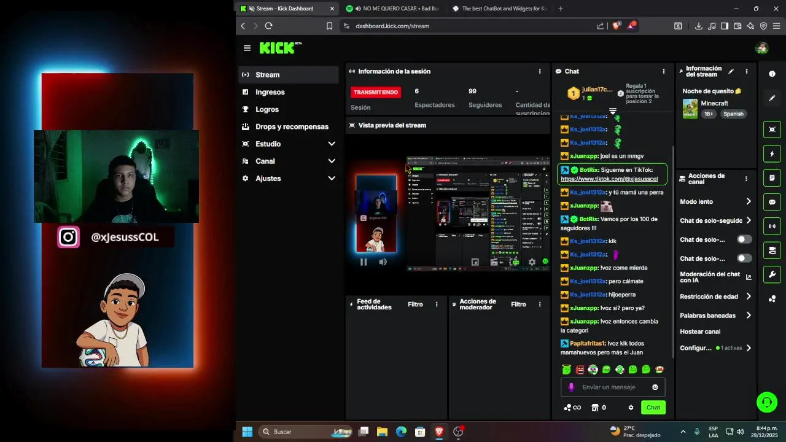Screen dimensions: 786x442
Task: Click the Minecraft category
Action: pos(714,103)
